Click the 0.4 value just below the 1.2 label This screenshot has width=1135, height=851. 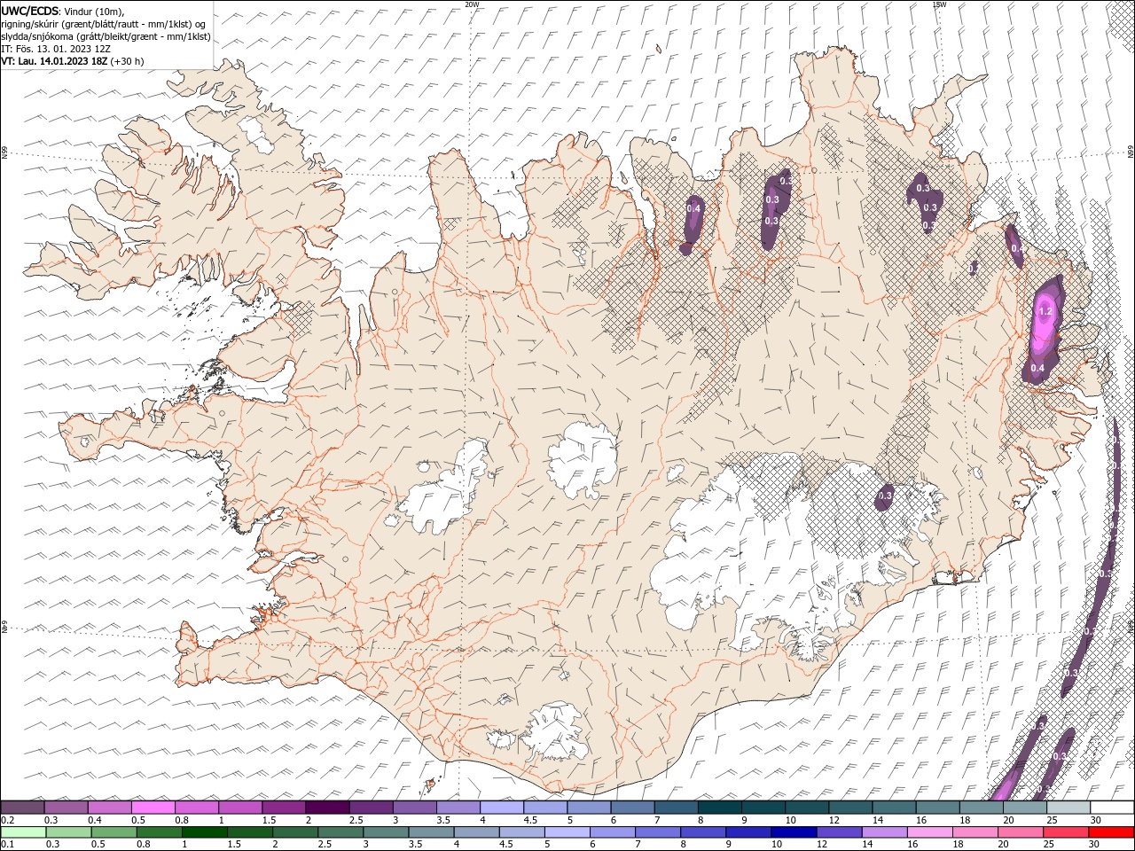tap(1037, 368)
